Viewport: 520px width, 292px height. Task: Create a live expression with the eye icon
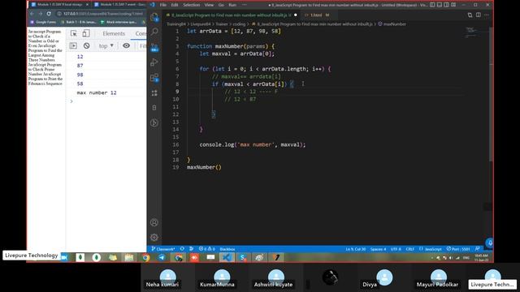pyautogui.click(x=127, y=45)
